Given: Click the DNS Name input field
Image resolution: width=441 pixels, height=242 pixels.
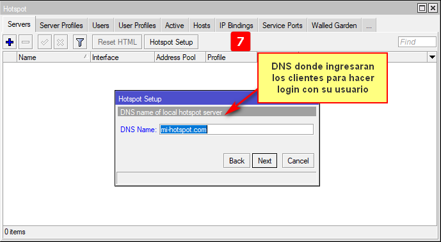Looking at the screenshot, I should pyautogui.click(x=236, y=130).
